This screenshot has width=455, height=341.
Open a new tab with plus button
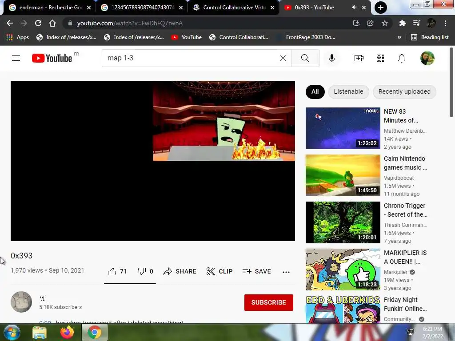(x=380, y=8)
